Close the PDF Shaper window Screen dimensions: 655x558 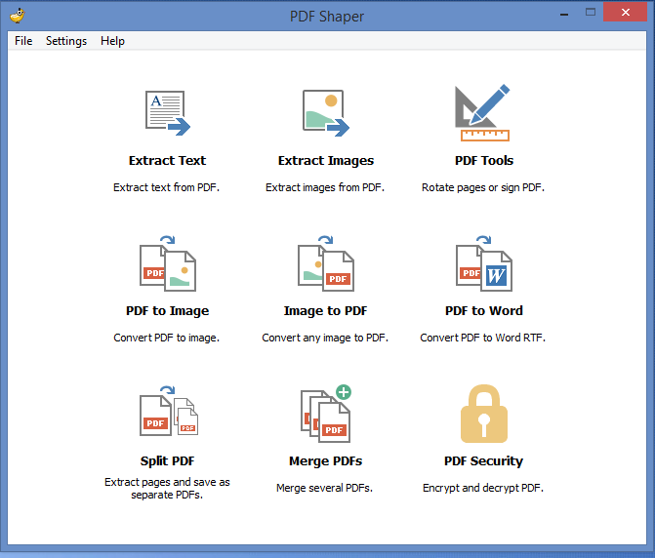[x=626, y=12]
